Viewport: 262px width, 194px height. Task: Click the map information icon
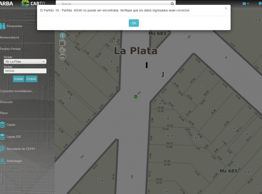[62, 35]
